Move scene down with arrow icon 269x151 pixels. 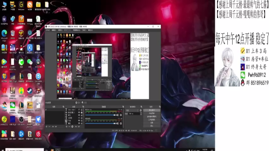[56, 127]
